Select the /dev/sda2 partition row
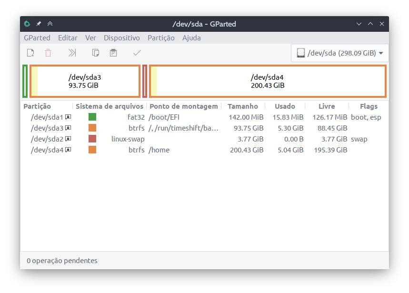Viewport: 409px width, 293px height. tap(204, 139)
